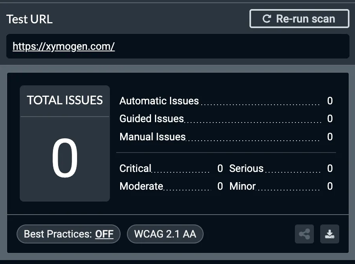The height and width of the screenshot is (264, 355).
Task: Click the share results icon
Action: (x=304, y=234)
